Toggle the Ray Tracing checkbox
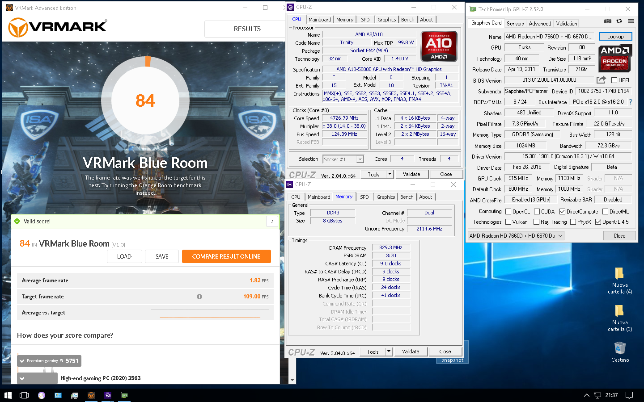644x402 pixels. [536, 222]
